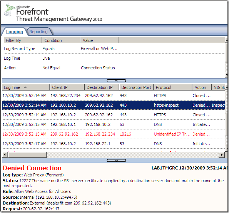Screen dimensions: 229x213
Task: Click horizontal scrollbar right arrow
Action: click(x=222, y=154)
